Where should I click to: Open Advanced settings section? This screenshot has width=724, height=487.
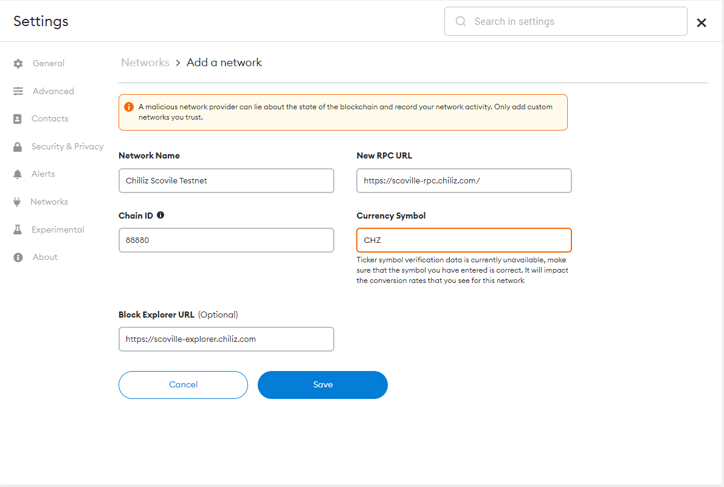pyautogui.click(x=53, y=91)
